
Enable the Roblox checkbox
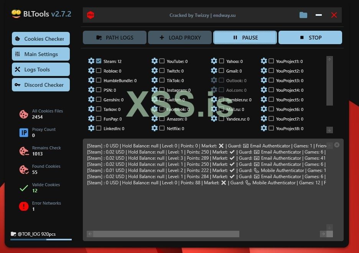tap(99, 71)
